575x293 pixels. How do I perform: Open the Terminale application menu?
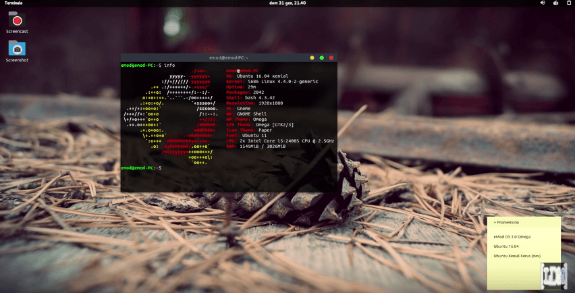click(x=13, y=3)
